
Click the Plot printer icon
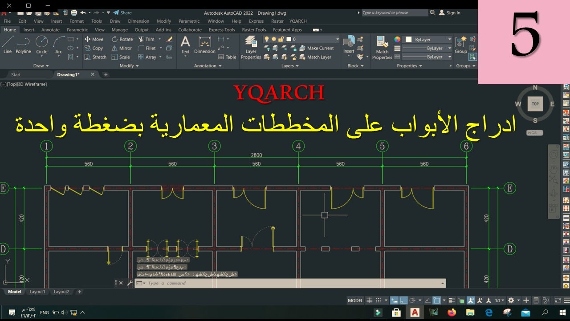(x=74, y=12)
